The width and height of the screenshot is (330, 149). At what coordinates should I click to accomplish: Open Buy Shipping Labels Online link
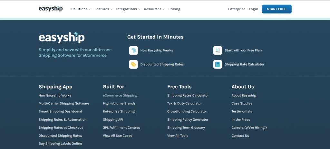coord(60,144)
